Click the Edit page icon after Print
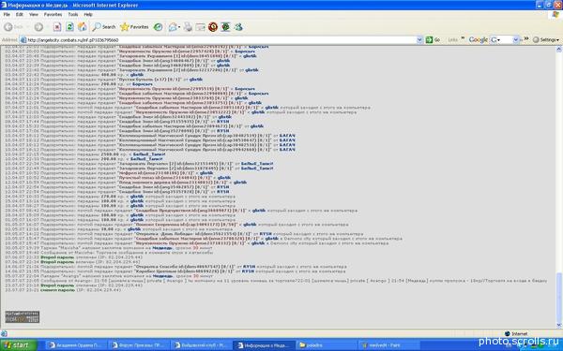This screenshot has height=351, width=563. click(201, 27)
